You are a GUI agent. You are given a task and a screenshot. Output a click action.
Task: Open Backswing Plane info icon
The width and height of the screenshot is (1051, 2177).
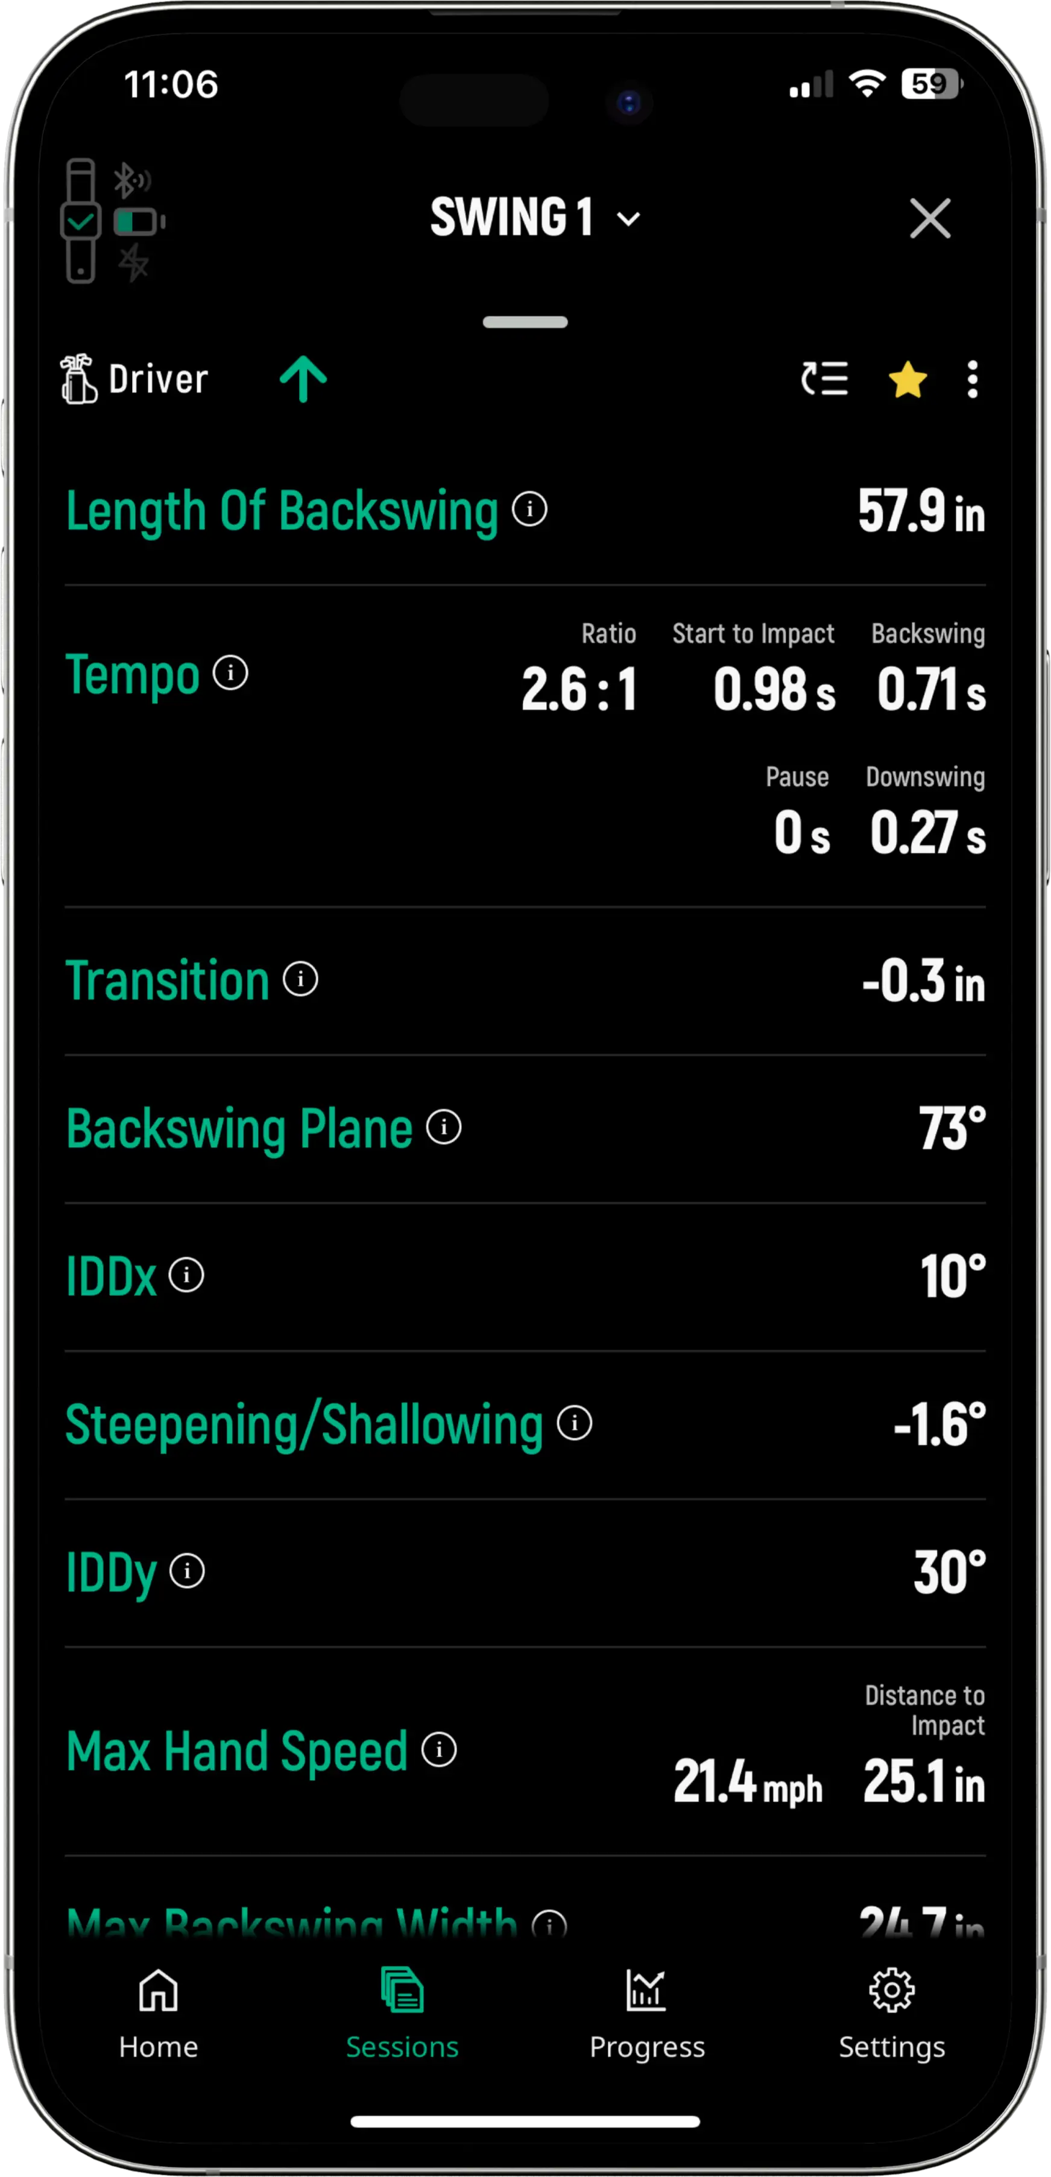coord(444,1126)
